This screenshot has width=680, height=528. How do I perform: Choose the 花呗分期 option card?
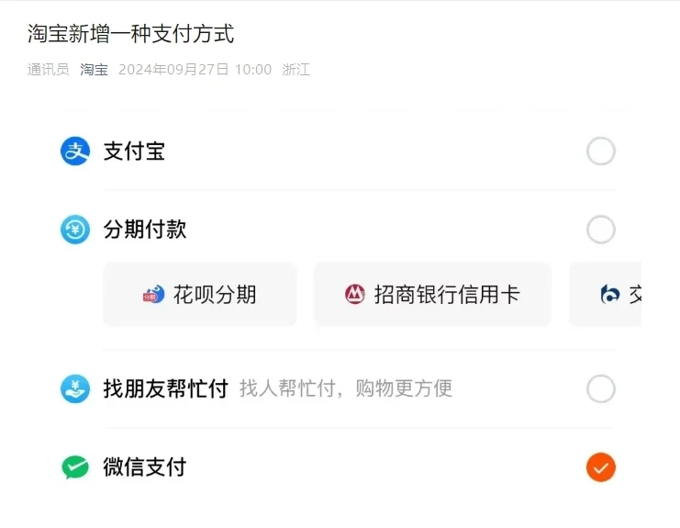[200, 294]
